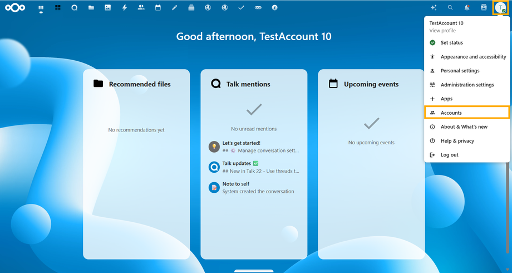
Task: Open the notifications bell icon
Action: click(467, 7)
